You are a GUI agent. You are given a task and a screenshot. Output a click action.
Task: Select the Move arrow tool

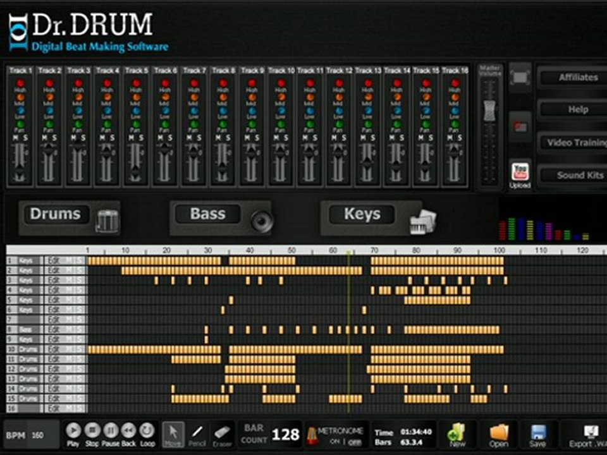[173, 434]
